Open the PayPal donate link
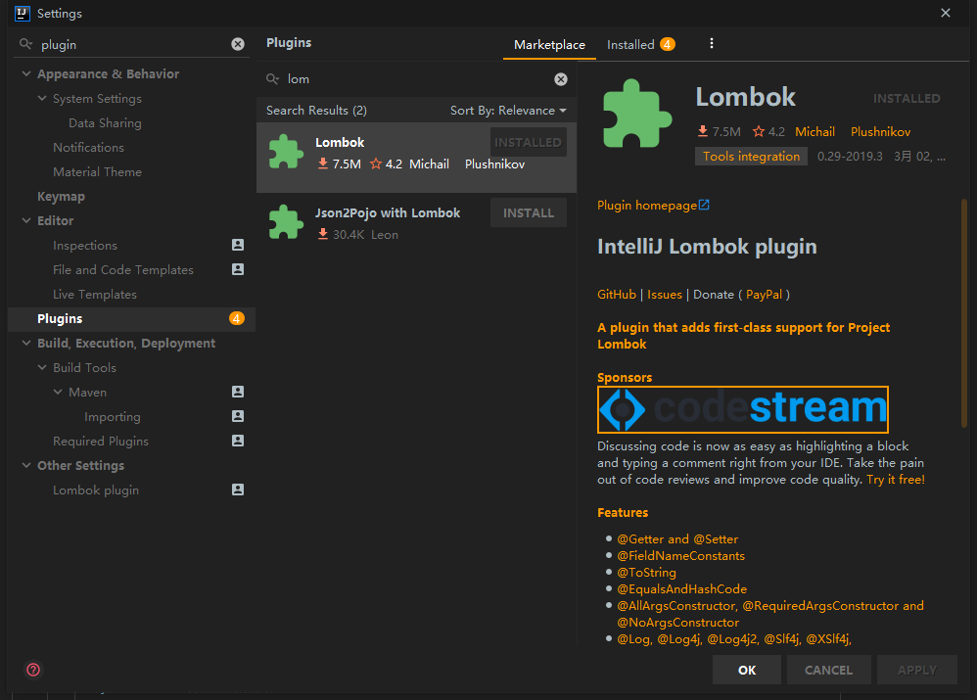This screenshot has height=700, width=977. (x=764, y=295)
